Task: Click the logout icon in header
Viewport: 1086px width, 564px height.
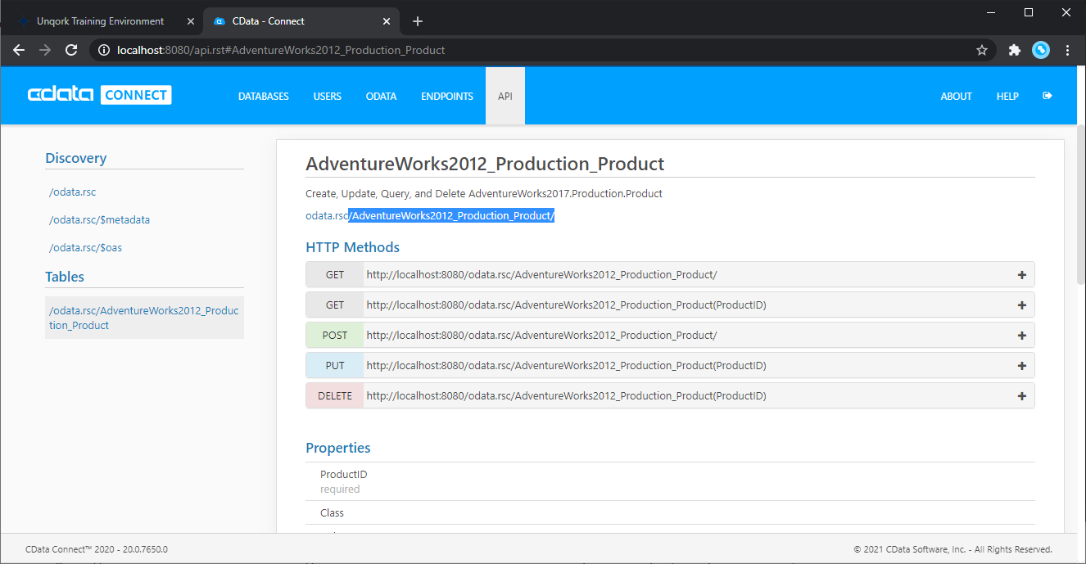Action: pos(1047,96)
